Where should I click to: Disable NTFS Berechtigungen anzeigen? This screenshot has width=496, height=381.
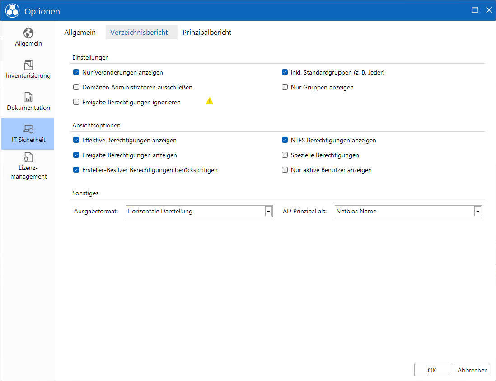point(285,140)
